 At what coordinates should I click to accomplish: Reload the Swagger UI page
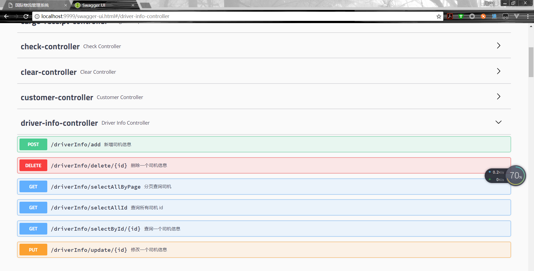(x=26, y=16)
